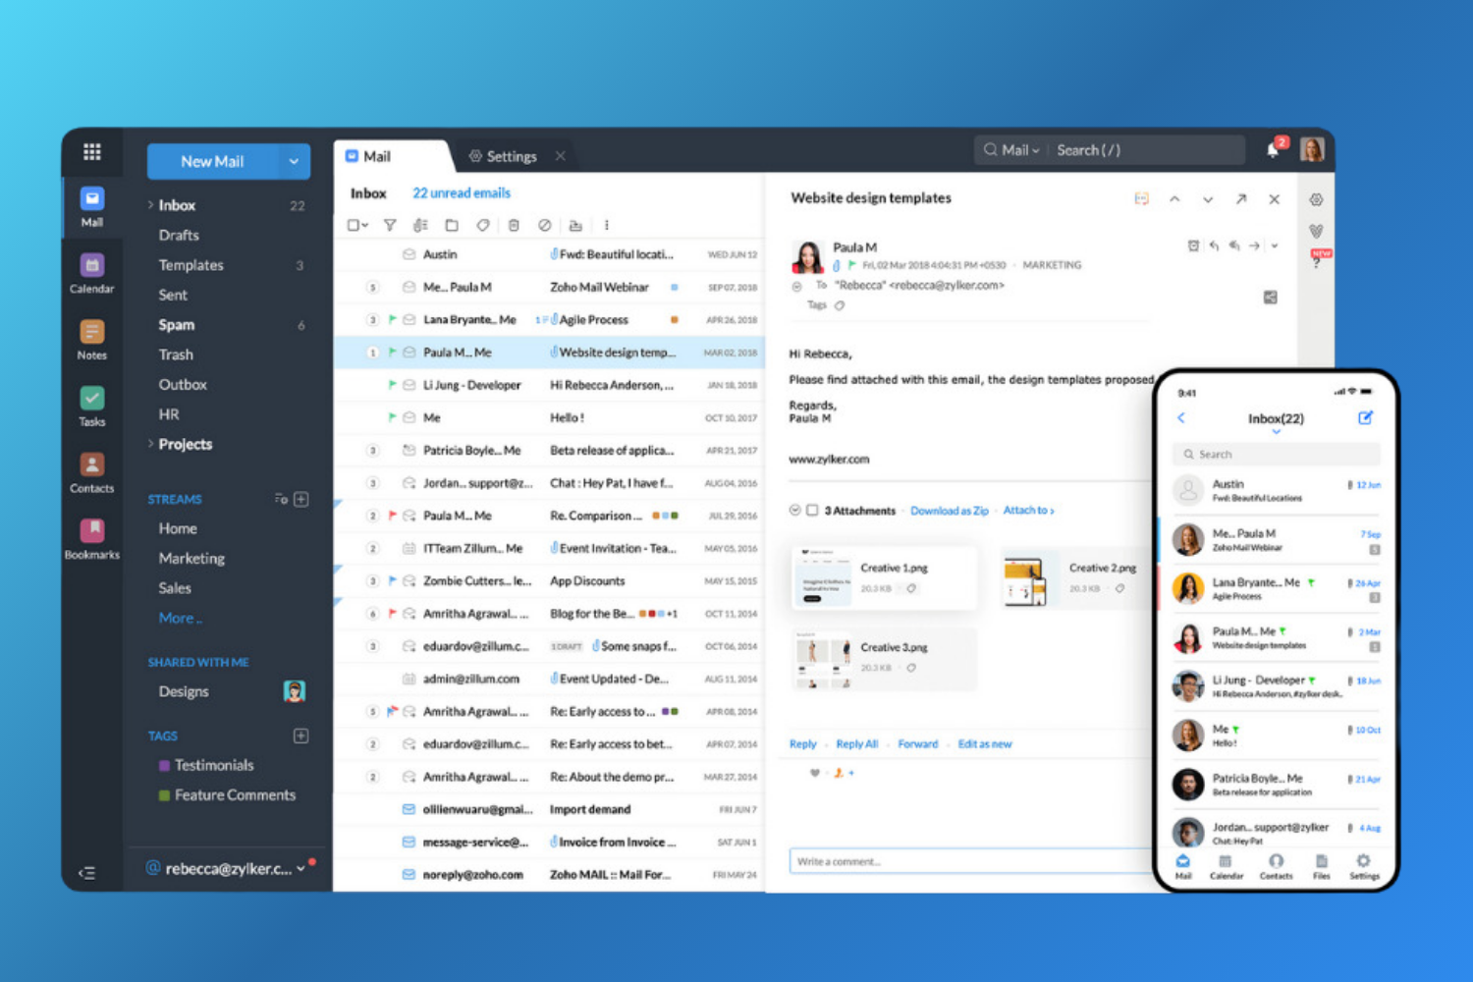Click the add streams group plus icon
The image size is (1473, 982).
301,499
